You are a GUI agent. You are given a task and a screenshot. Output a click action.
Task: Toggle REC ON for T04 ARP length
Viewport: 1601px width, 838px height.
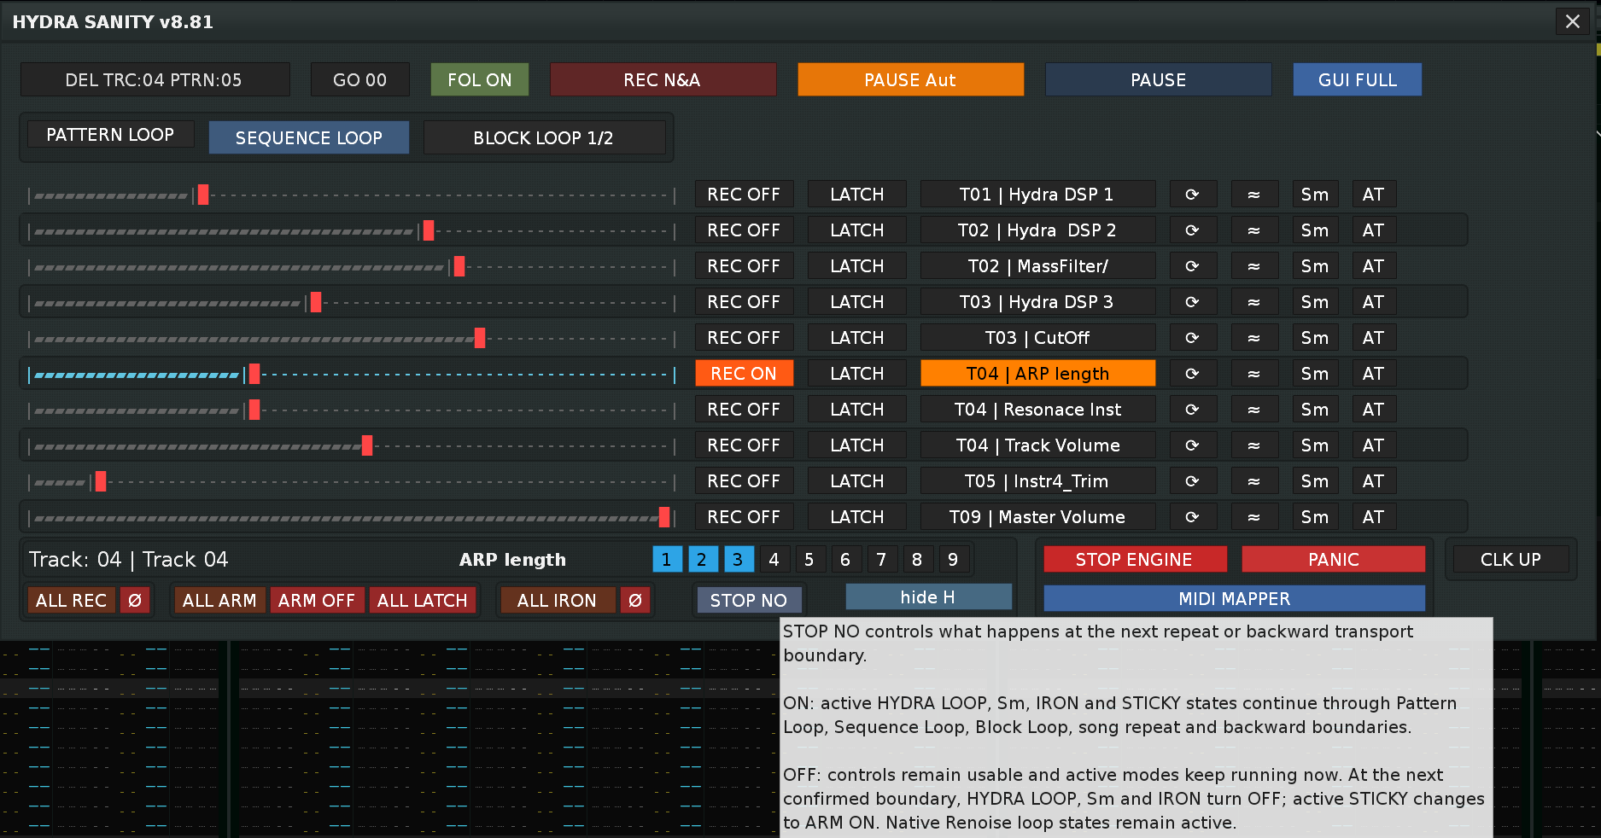click(x=744, y=374)
